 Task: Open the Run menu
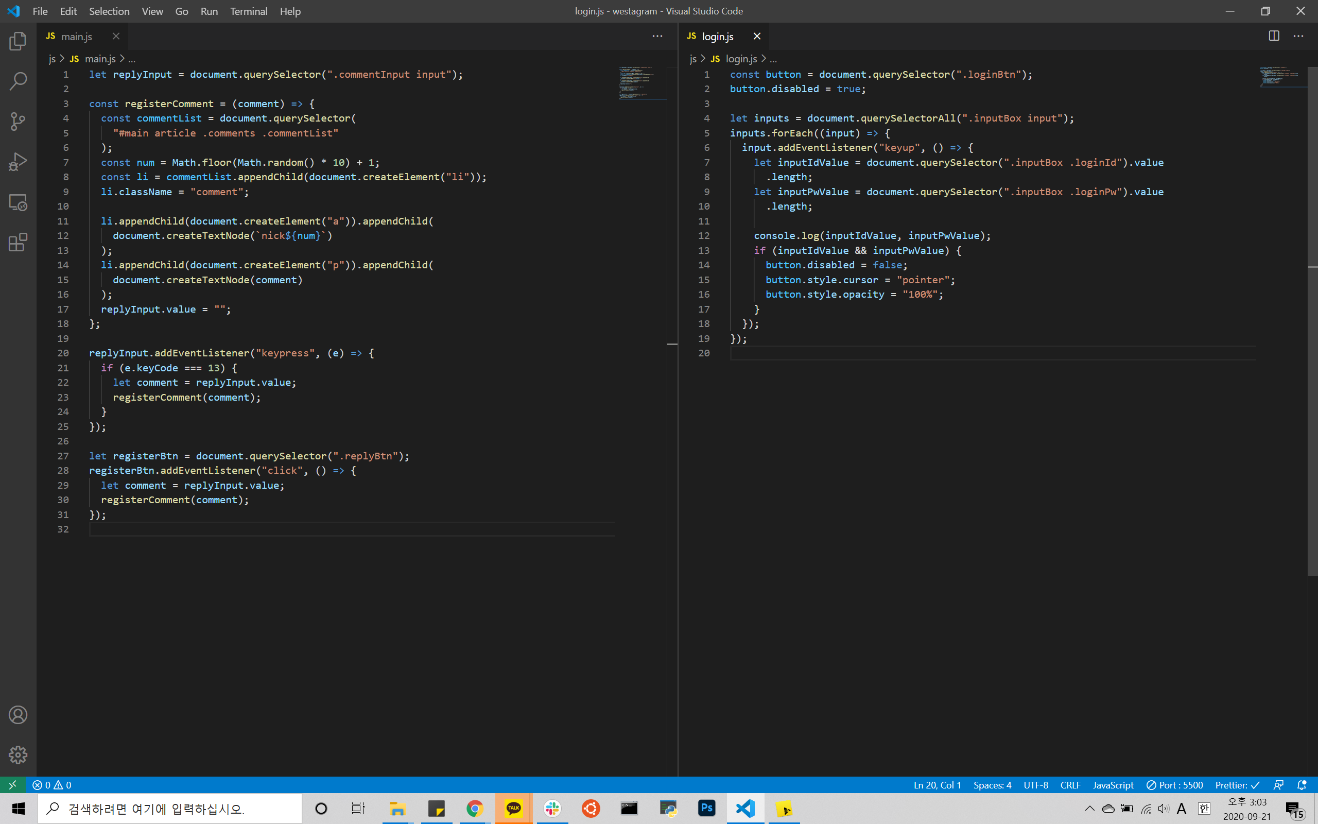coord(209,11)
